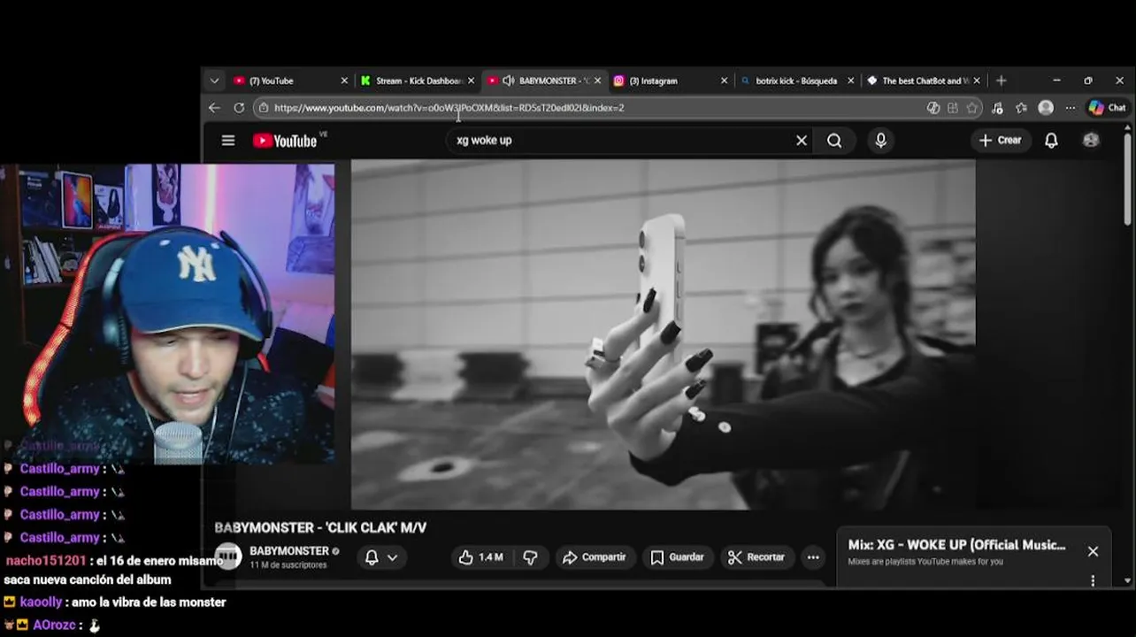The width and height of the screenshot is (1136, 637).
Task: Close the (7) YouTube tab
Action: coord(344,81)
